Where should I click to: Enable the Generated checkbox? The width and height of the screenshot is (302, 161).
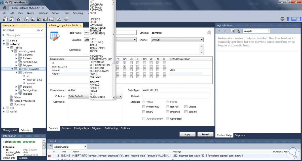coord(168,119)
